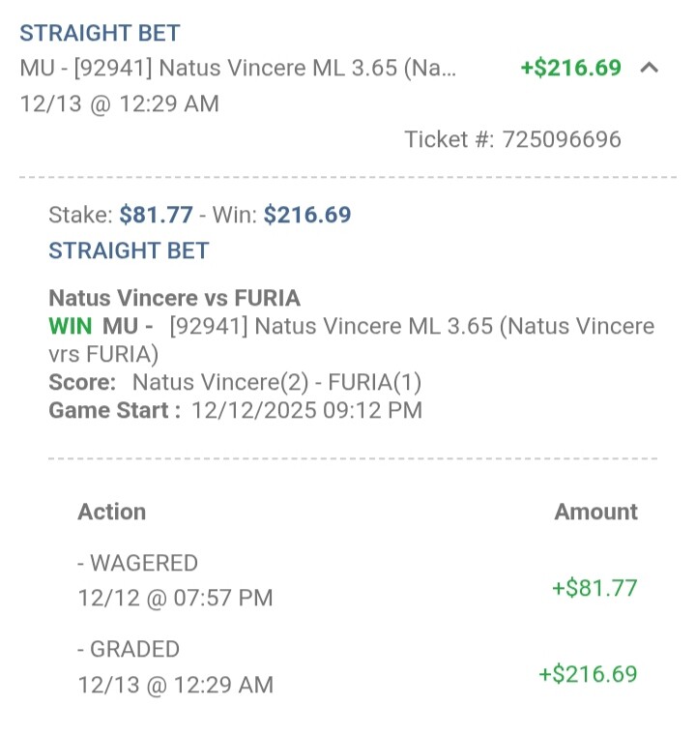Click the Stake $81.77 value
The height and width of the screenshot is (735, 696).
coord(156,215)
